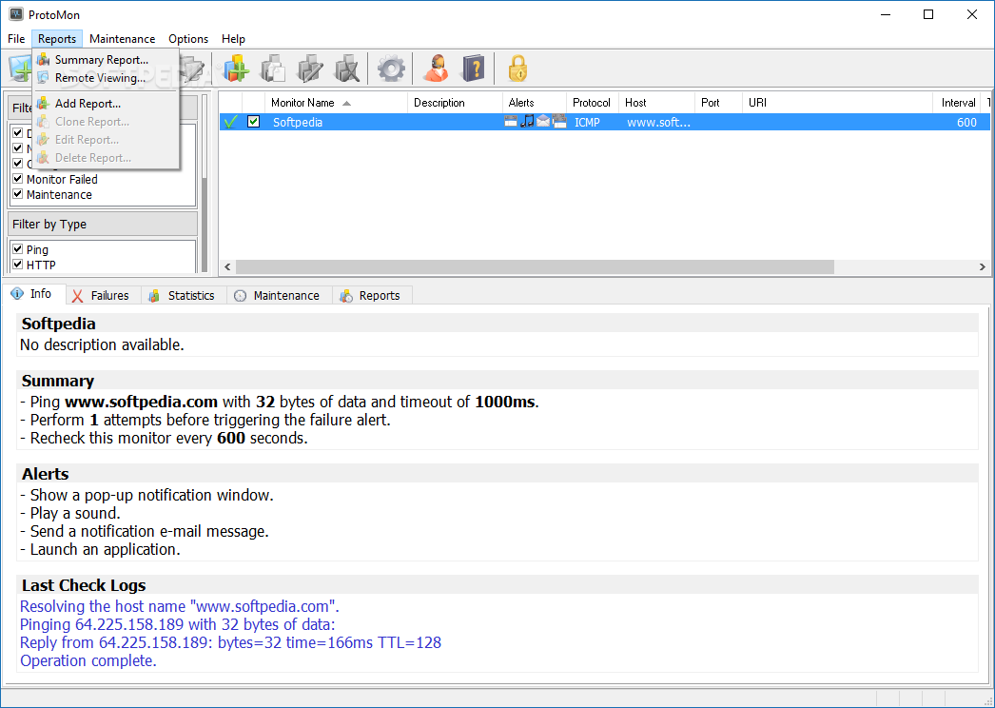The height and width of the screenshot is (708, 995).
Task: Open the Help menu
Action: click(233, 39)
